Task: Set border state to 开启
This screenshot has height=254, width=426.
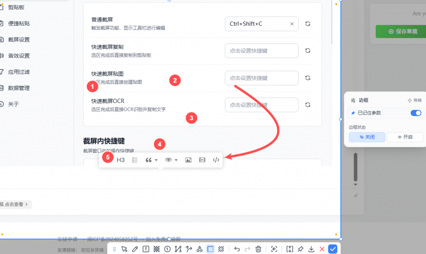Action: point(405,137)
